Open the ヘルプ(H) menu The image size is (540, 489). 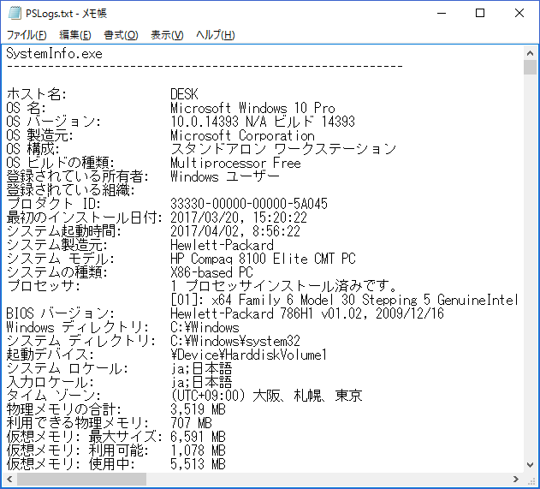(216, 35)
